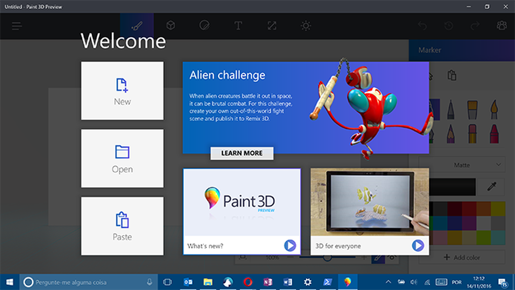Screen dimensions: 515x290
Task: Click the zoom slider handle behind the dialog
Action: point(327,258)
